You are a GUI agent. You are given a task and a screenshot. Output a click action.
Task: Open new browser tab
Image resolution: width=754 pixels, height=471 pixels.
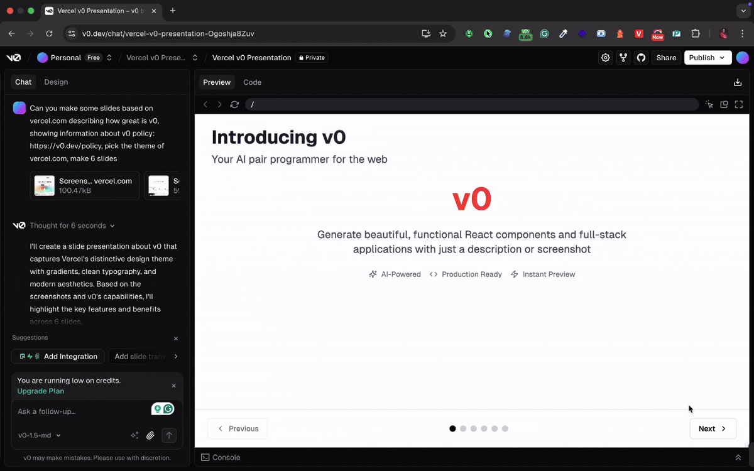click(173, 11)
